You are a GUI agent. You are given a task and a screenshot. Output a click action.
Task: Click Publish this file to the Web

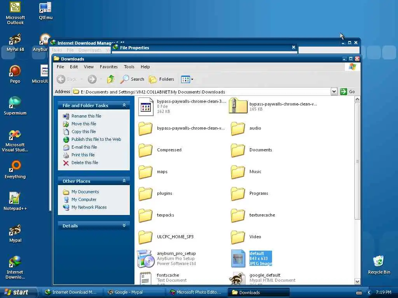(x=96, y=139)
